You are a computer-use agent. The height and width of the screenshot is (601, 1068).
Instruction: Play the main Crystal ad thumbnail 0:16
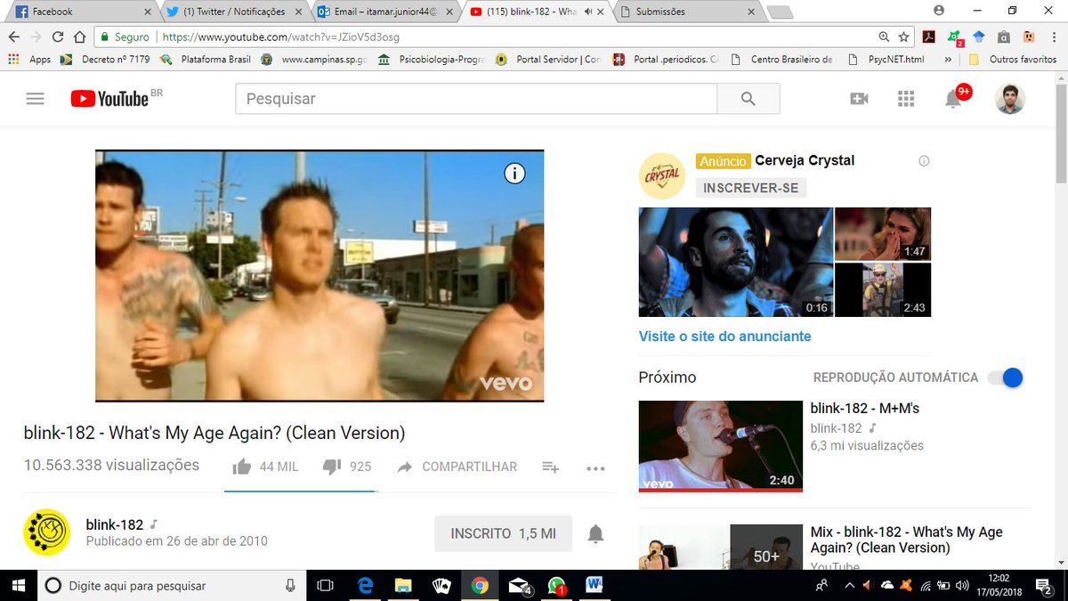[x=736, y=262]
